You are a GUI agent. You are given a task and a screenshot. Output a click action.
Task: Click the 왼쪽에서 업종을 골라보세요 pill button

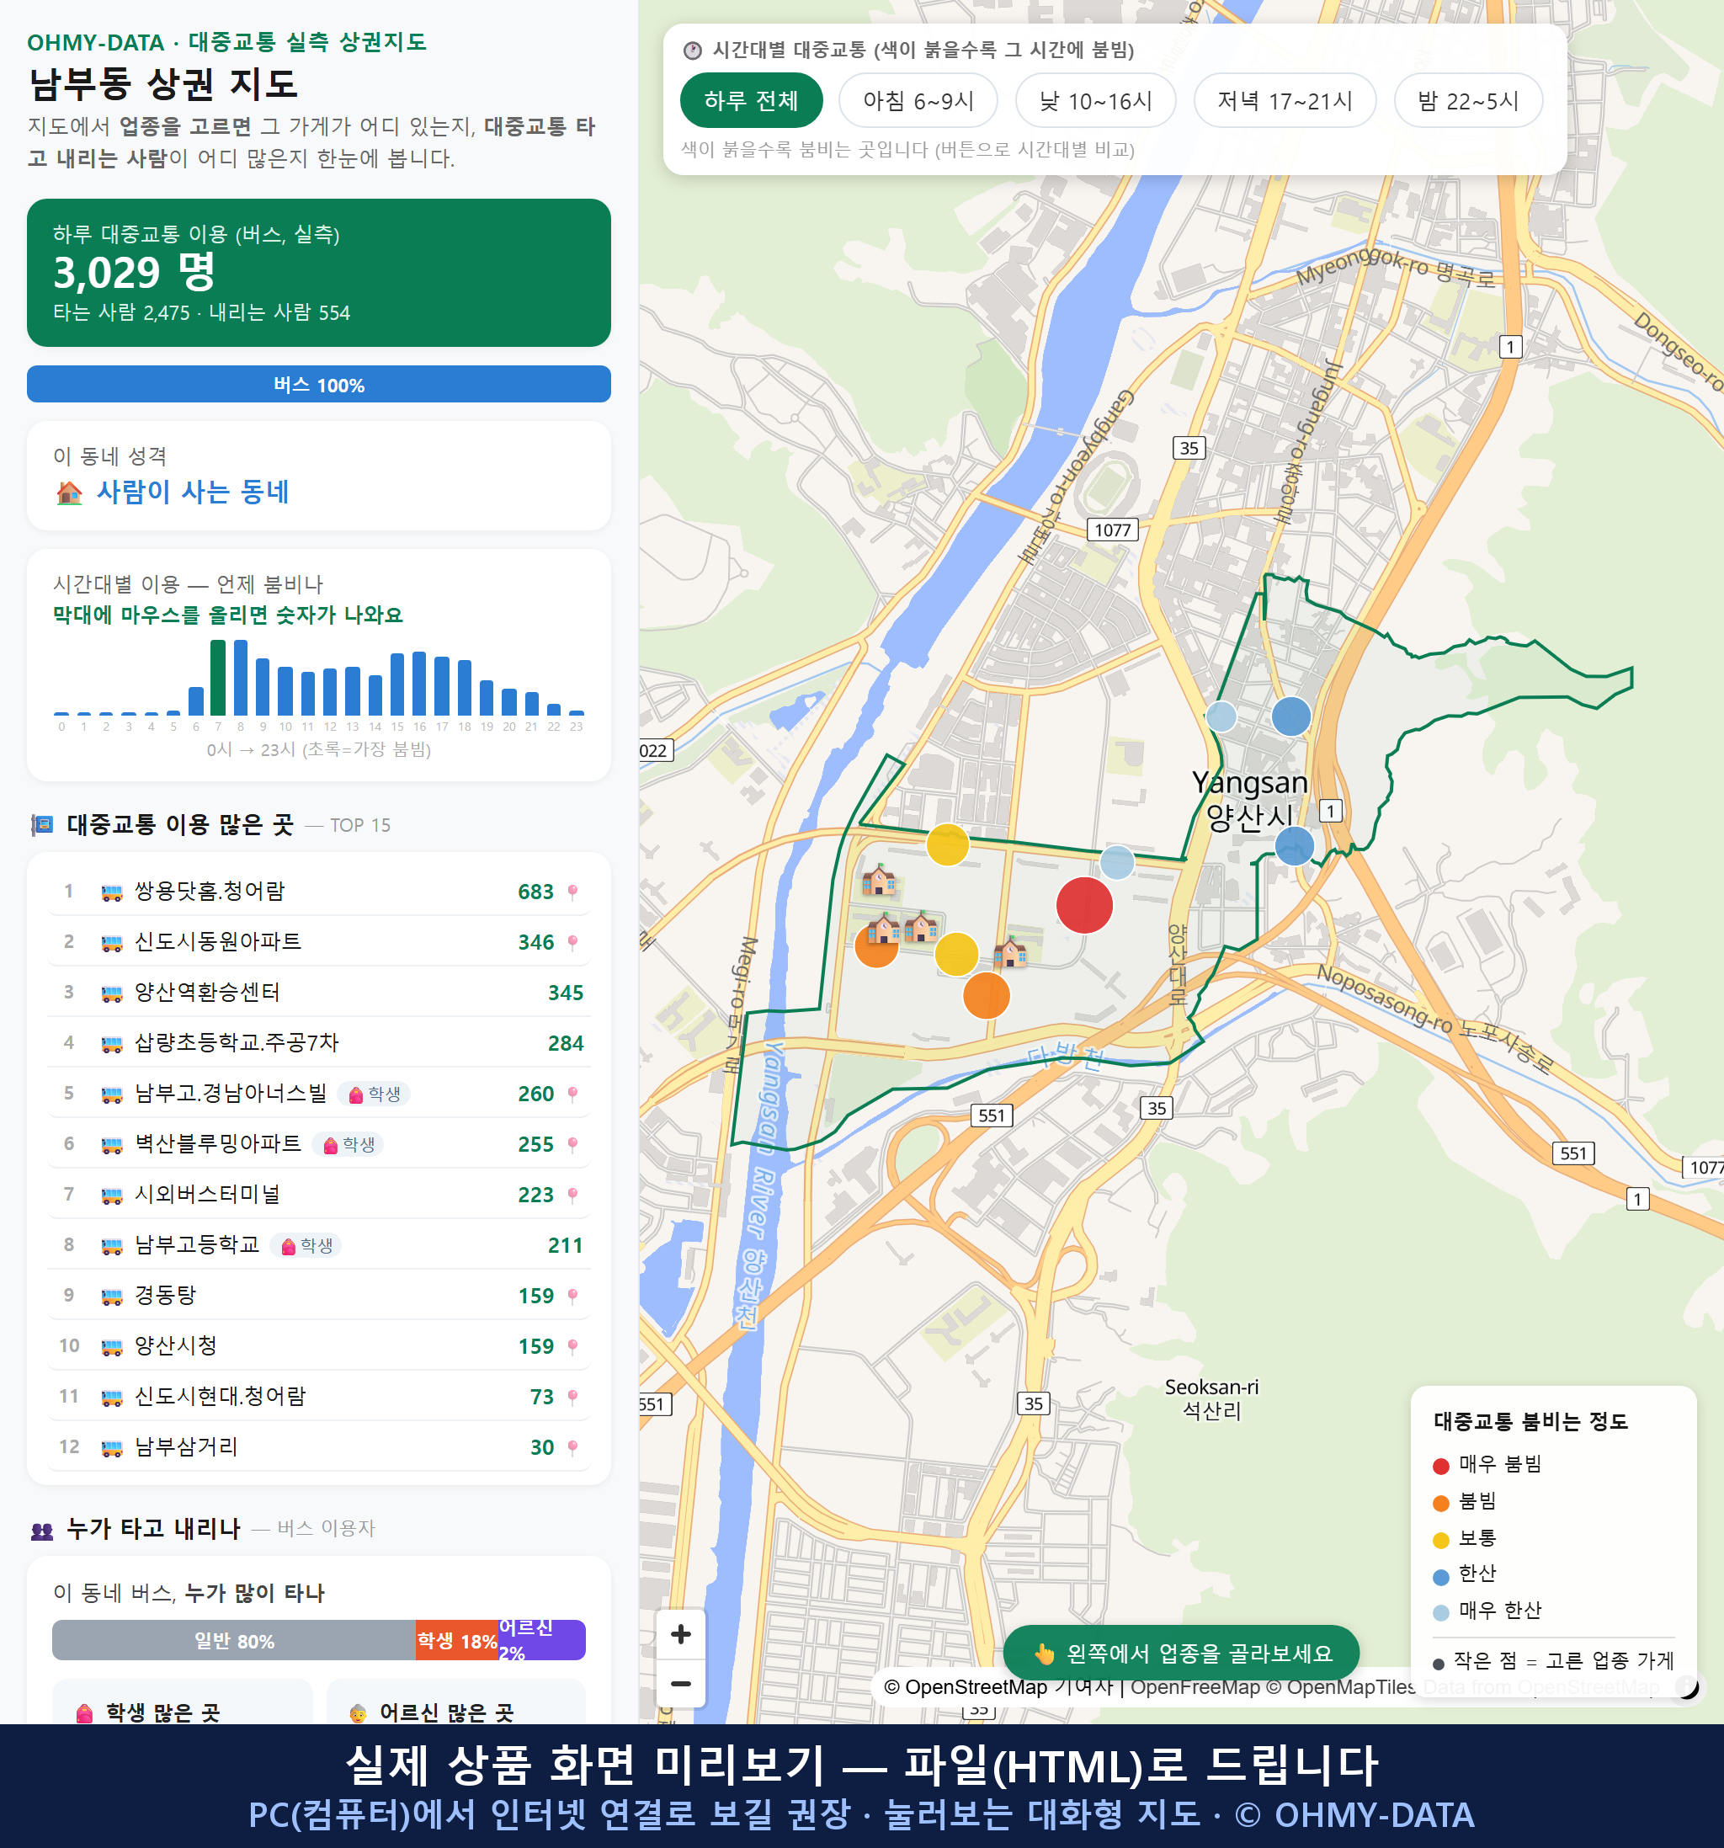coord(1180,1653)
